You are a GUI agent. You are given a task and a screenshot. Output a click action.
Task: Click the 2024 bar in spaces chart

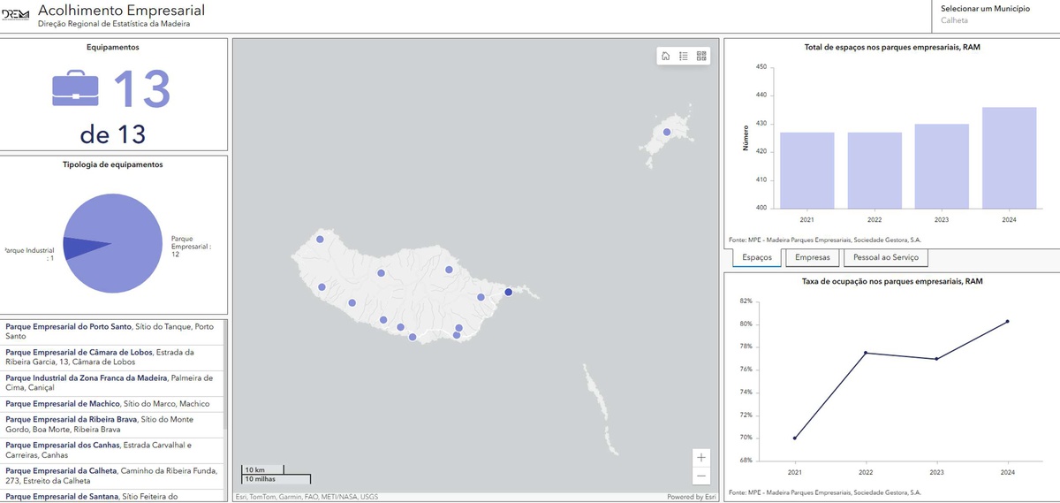click(1009, 158)
